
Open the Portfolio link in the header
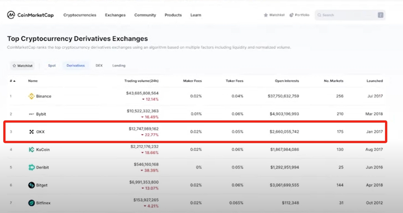[x=299, y=15]
